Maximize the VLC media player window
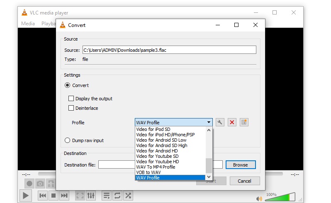Viewport: 331px width, 203px height. point(275,13)
